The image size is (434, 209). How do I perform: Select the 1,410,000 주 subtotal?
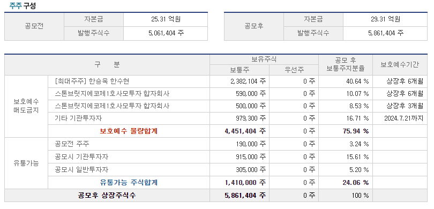tap(245, 182)
